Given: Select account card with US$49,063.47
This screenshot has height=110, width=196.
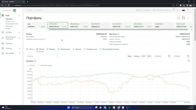Looking at the screenshot, I should [58, 25].
